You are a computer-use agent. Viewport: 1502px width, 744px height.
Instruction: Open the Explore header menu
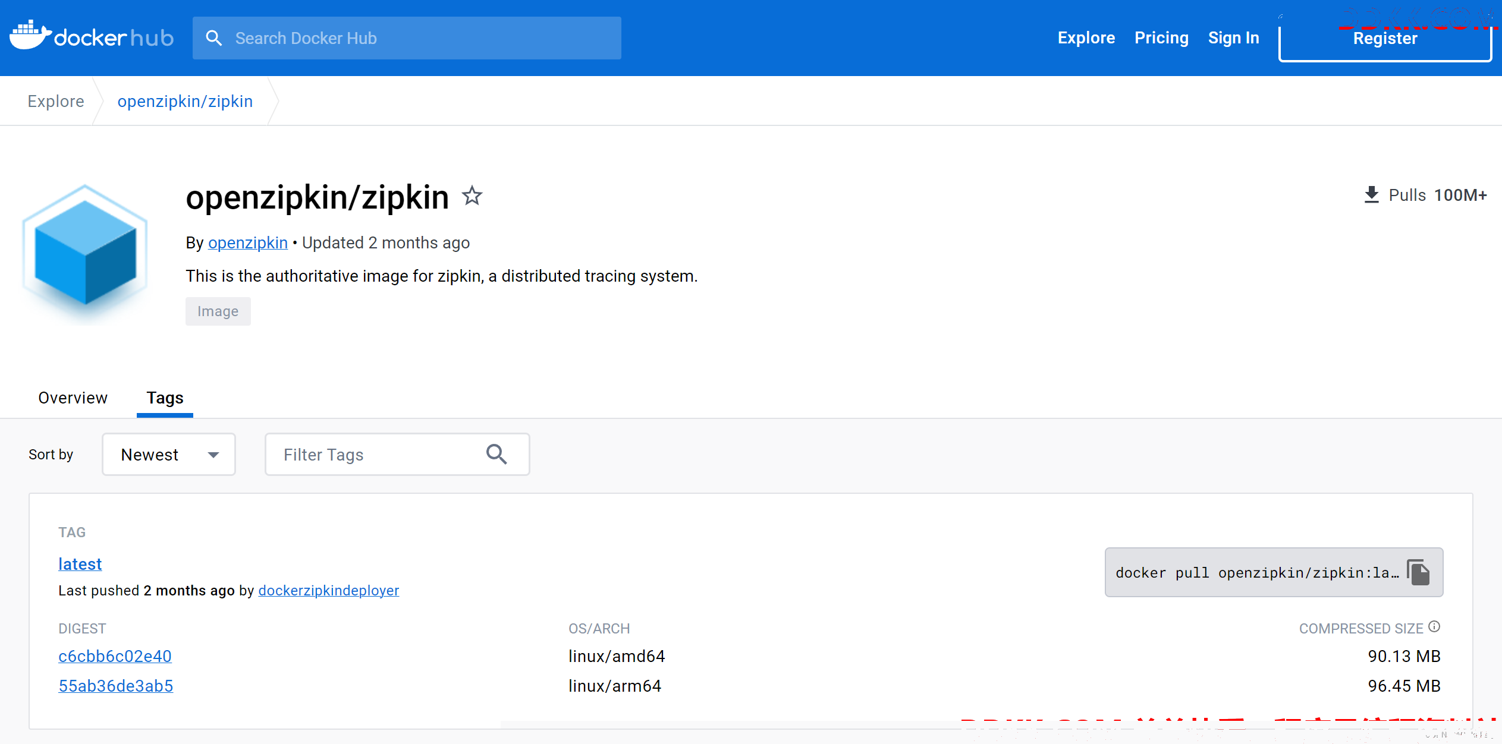1086,38
